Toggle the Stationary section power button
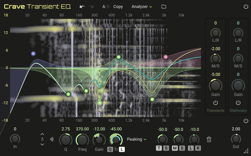 click(238, 103)
